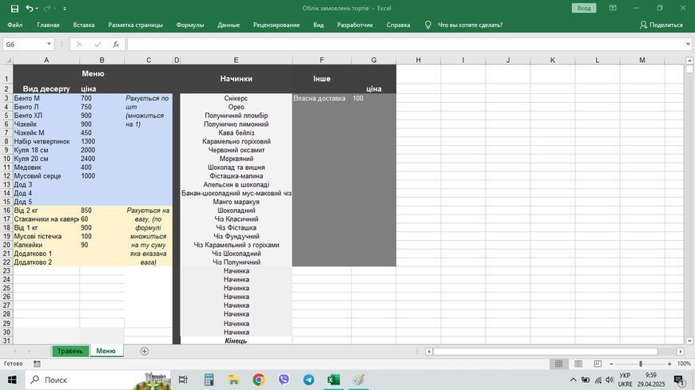This screenshot has height=390, width=695.
Task: Show hidden tray icons chevron
Action: pyautogui.click(x=573, y=380)
